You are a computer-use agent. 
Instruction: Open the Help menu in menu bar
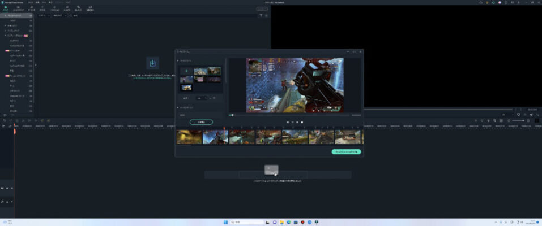[68, 2]
